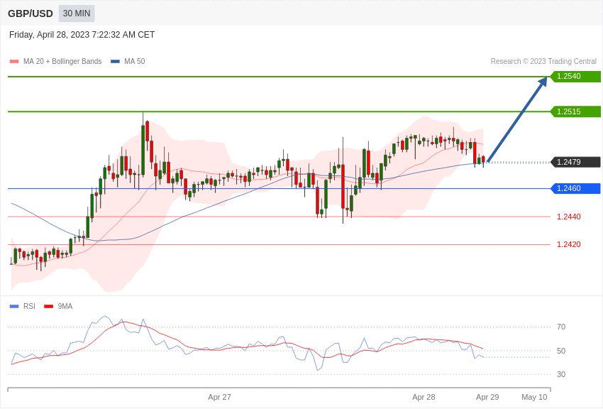Select the Apr 28 date axis label
Screen dimensions: 603x409
point(424,397)
